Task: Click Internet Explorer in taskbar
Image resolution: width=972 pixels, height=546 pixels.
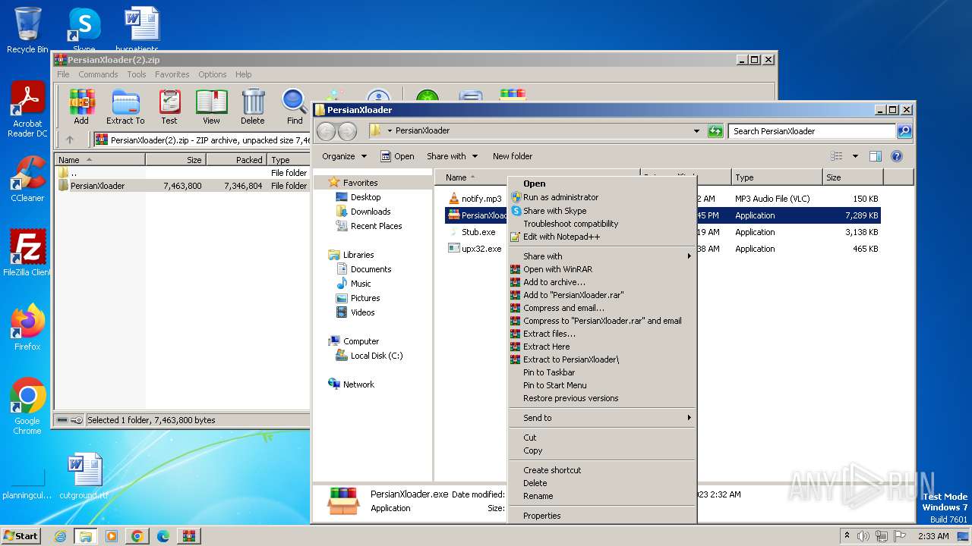Action: [x=60, y=536]
